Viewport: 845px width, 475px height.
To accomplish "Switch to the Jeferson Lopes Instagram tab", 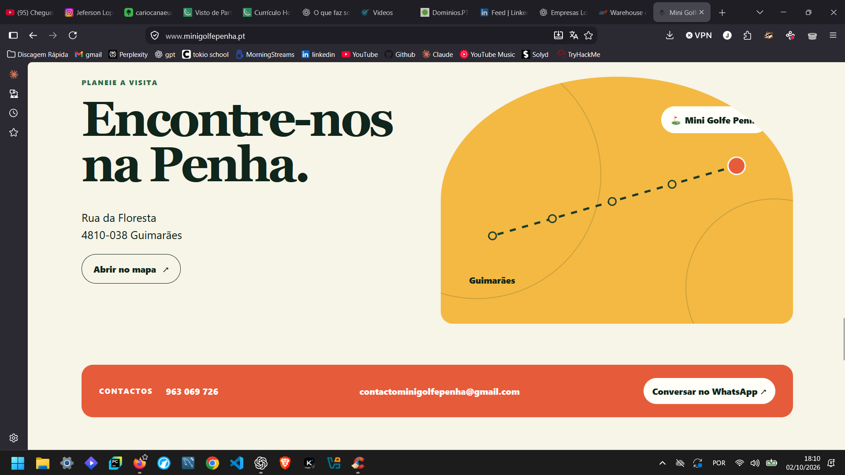I will (89, 12).
